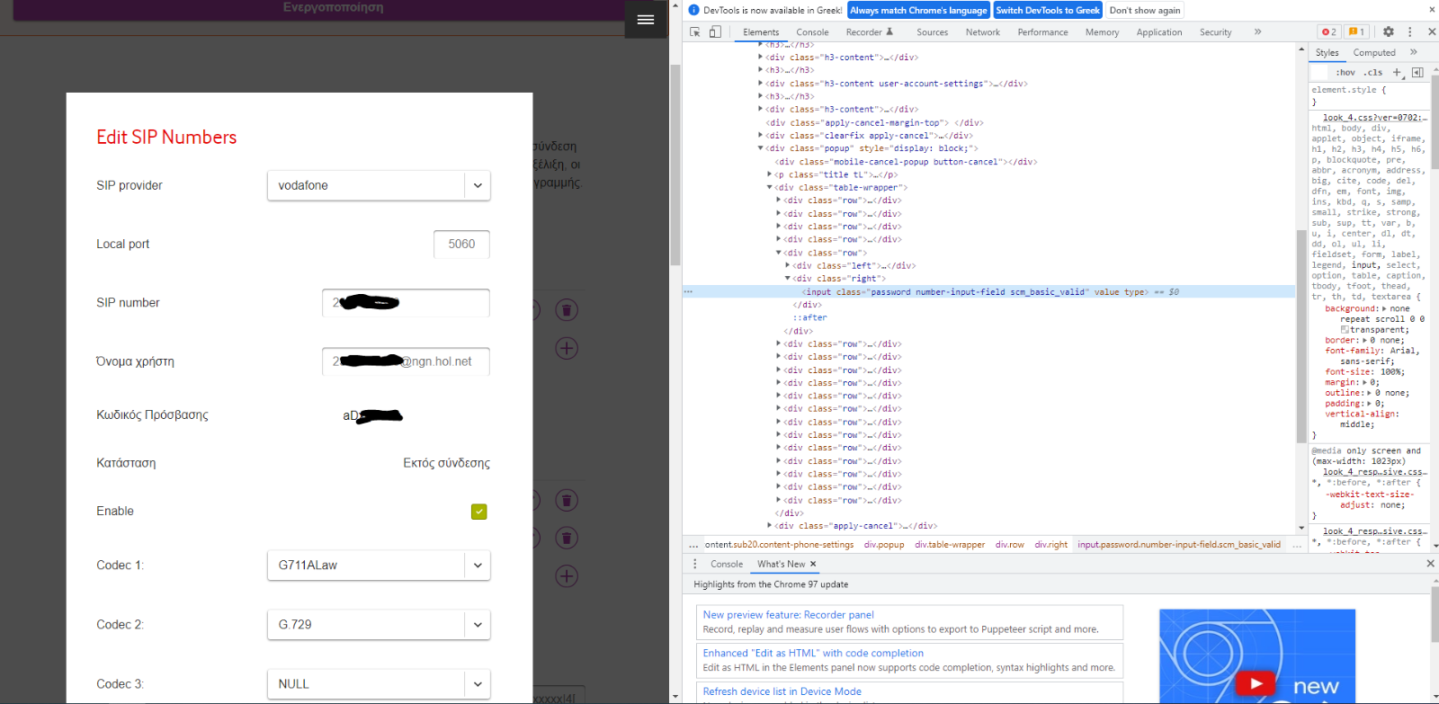1439x704 pixels.
Task: Open Refresh device list in Device Mode link
Action: [x=782, y=691]
